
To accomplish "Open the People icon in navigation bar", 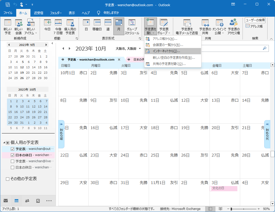I will coord(27,201).
